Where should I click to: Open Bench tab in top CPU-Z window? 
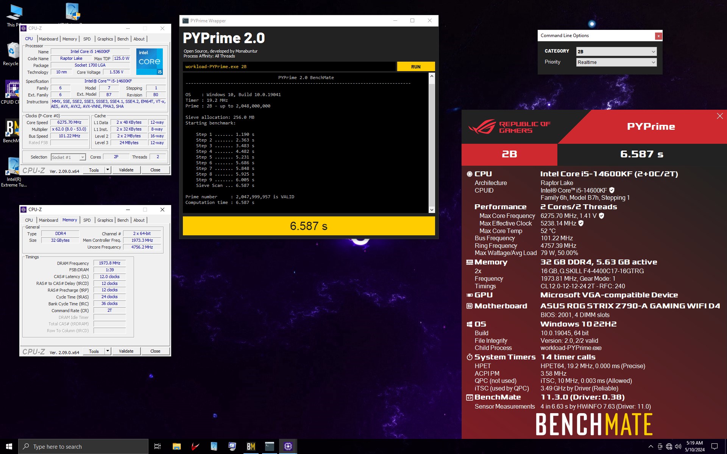click(123, 39)
